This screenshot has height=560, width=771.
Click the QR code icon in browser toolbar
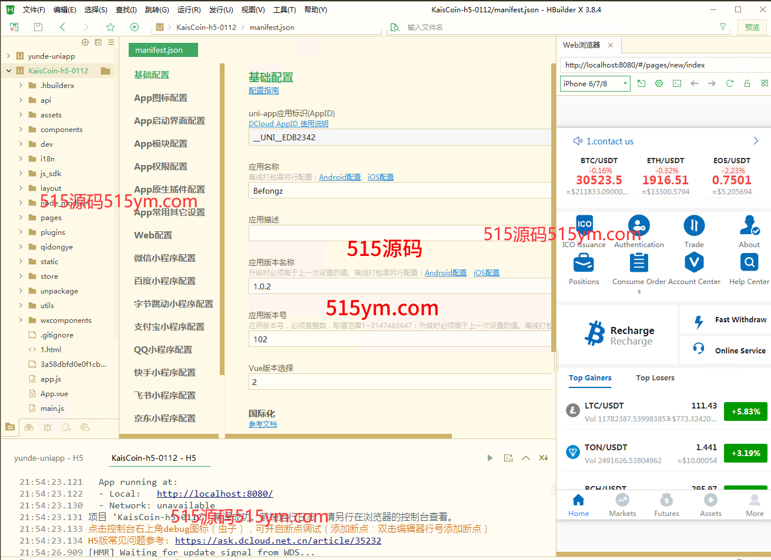click(x=765, y=83)
